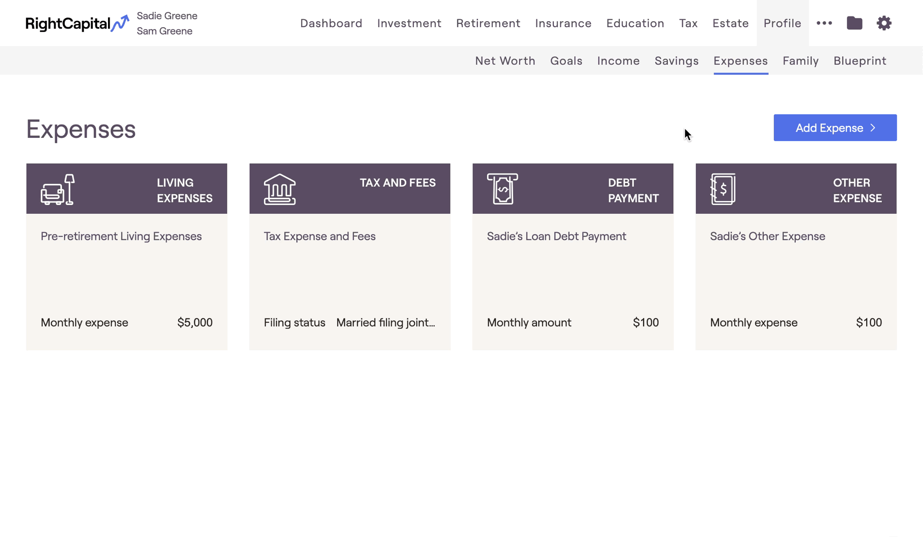Open Tax Expense and Fees card
Screen dimensions: 923x537
point(350,257)
